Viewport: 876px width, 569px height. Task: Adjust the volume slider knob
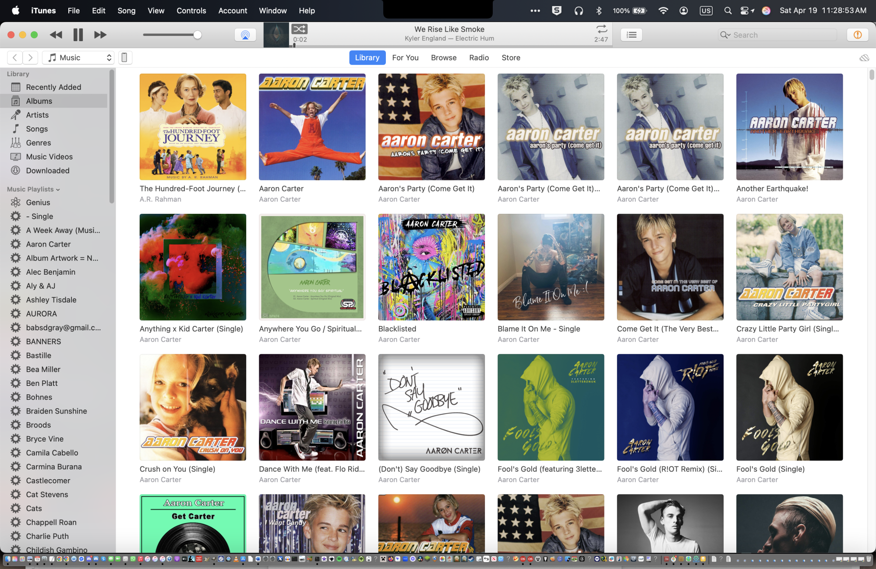198,35
